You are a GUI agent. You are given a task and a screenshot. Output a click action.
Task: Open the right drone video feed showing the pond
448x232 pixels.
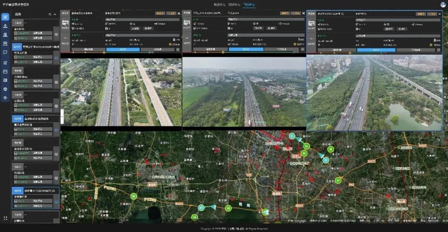tap(374, 93)
